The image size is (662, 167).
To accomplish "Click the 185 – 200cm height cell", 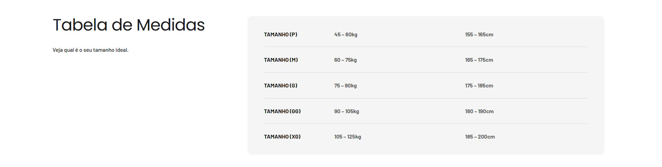I will (480, 137).
